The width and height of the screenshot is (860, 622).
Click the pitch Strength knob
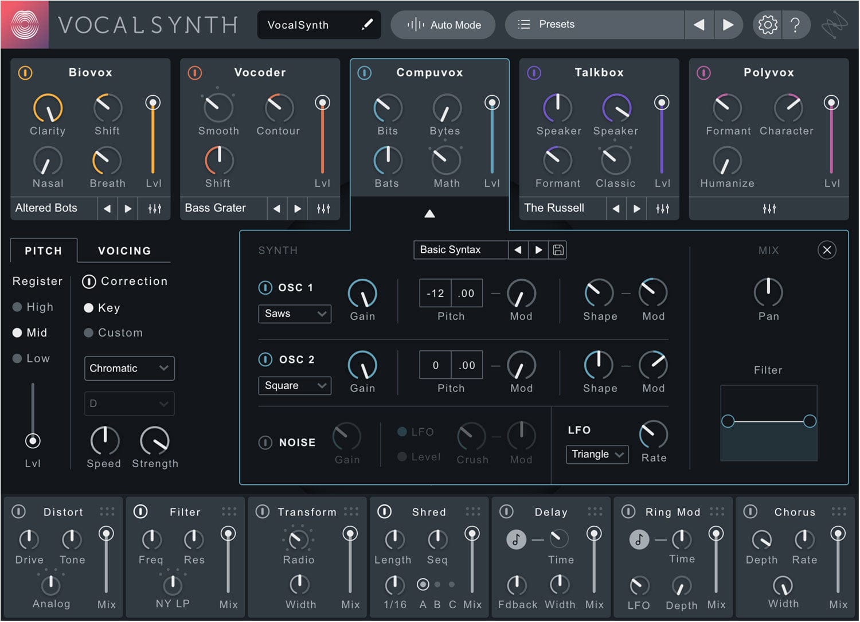click(x=155, y=440)
